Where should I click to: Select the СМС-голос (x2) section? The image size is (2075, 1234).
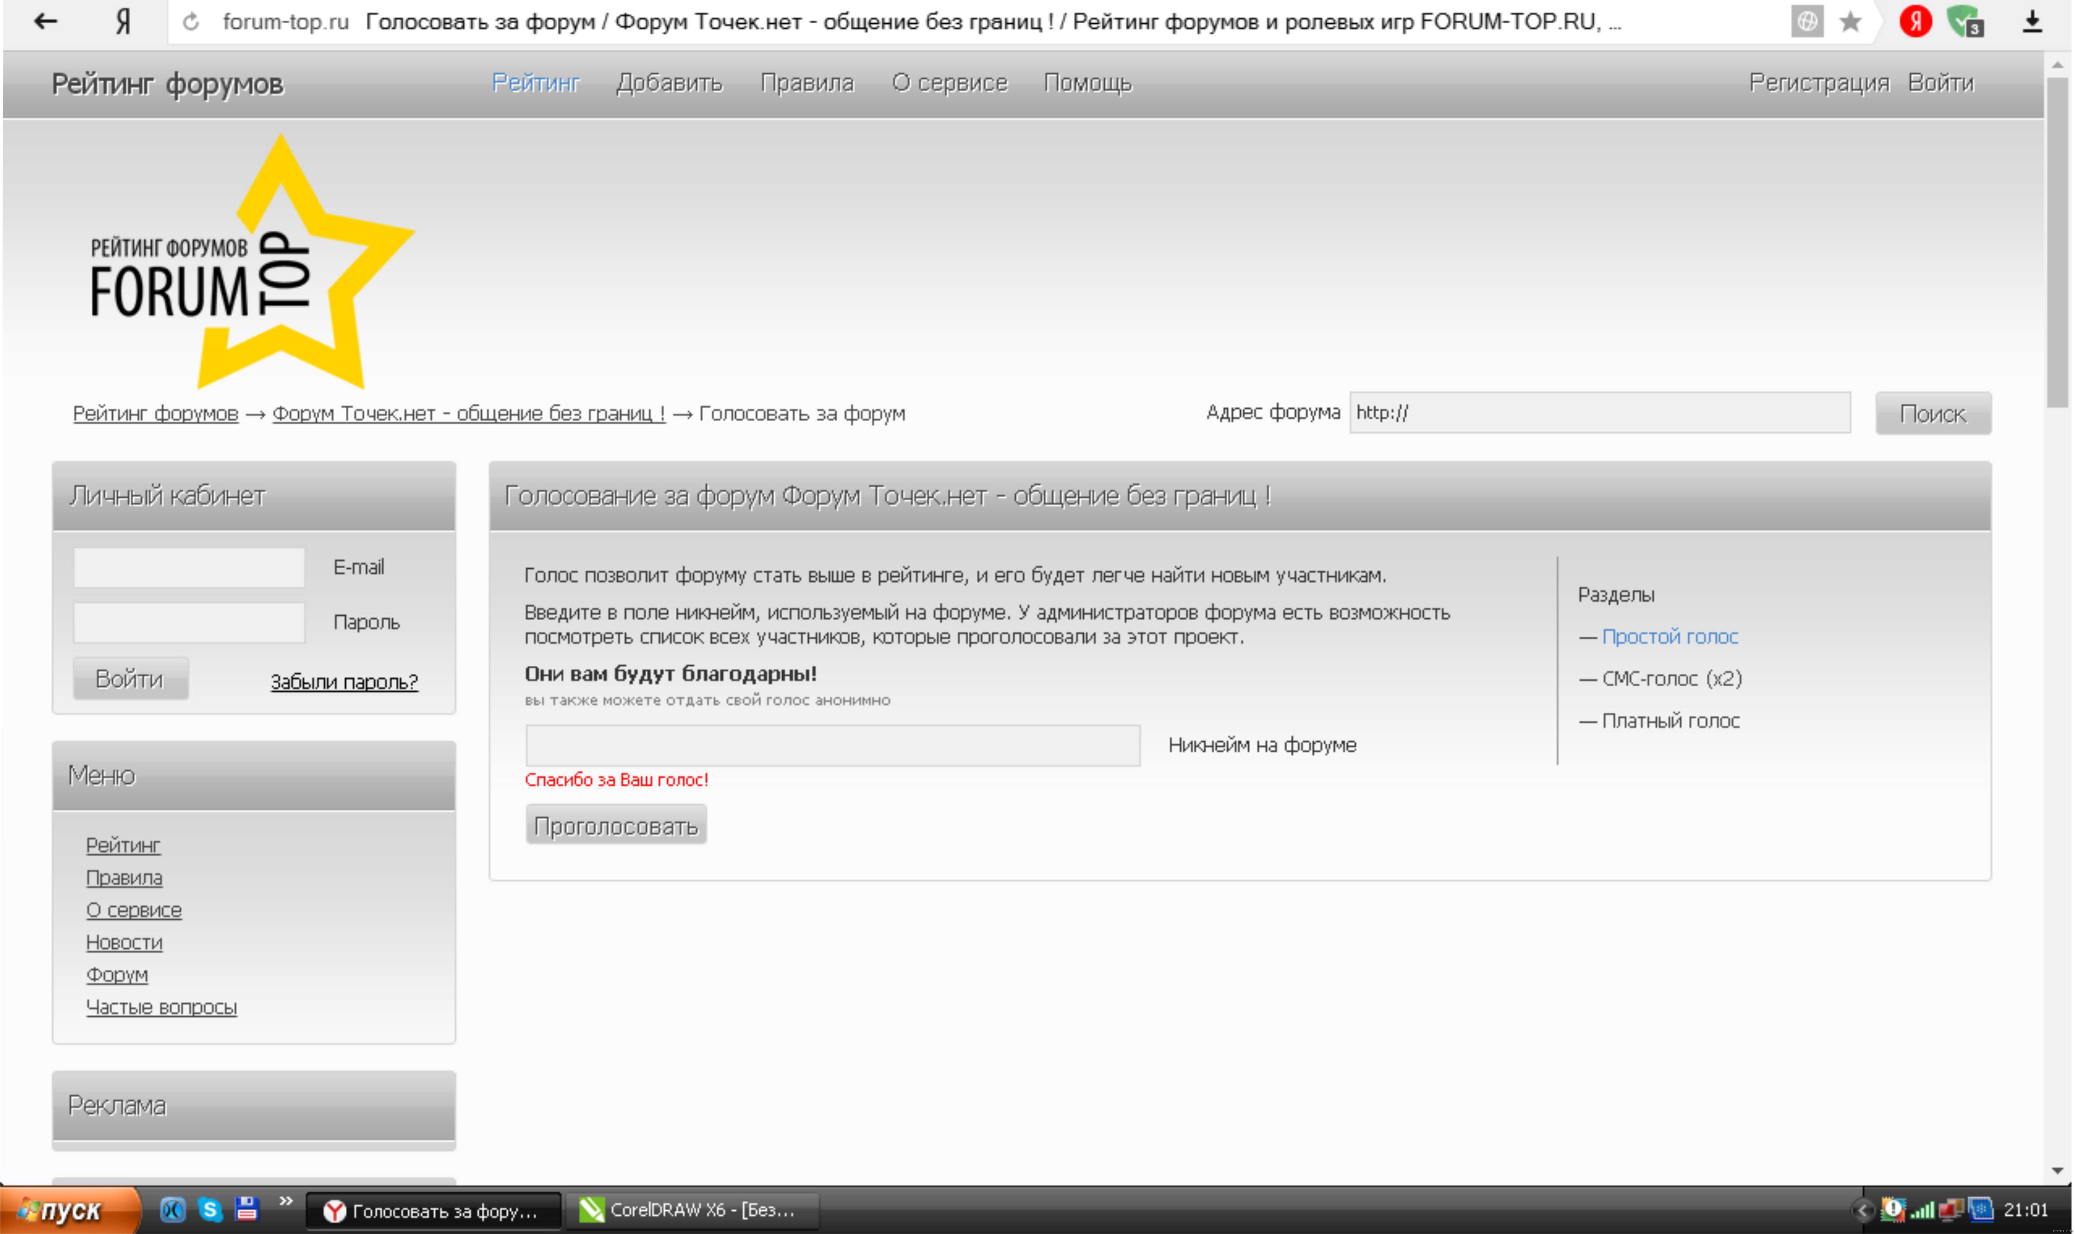(1671, 679)
